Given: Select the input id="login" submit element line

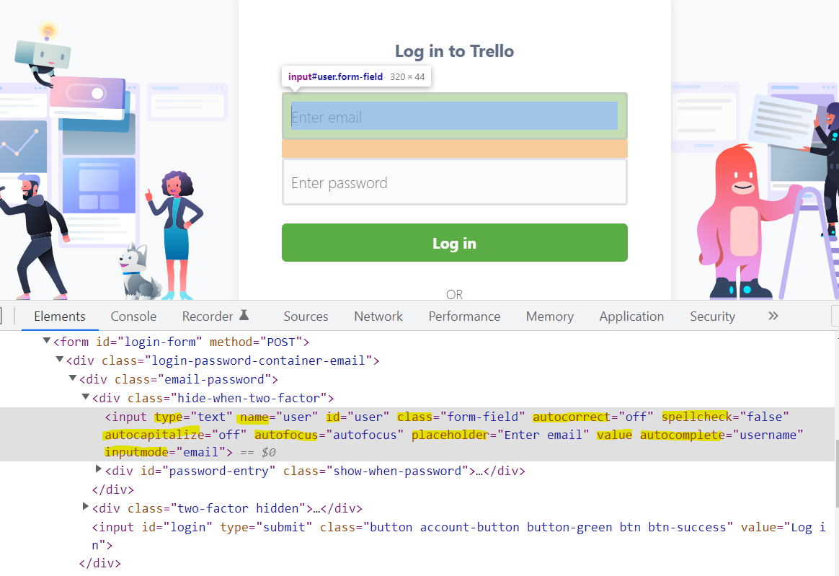Looking at the screenshot, I should coord(360,527).
